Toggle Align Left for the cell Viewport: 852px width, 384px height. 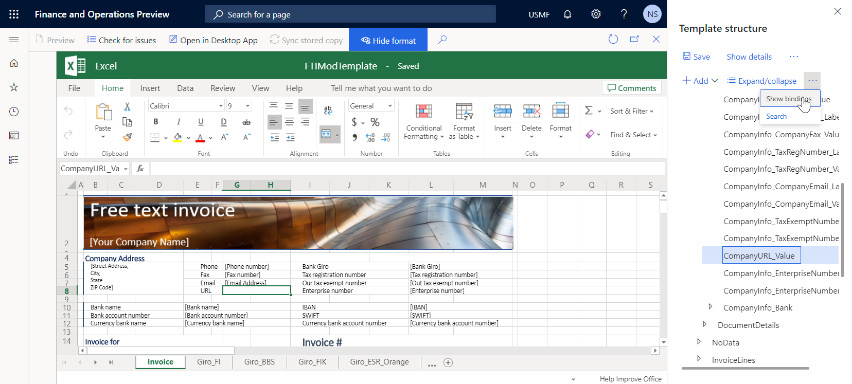(x=274, y=122)
